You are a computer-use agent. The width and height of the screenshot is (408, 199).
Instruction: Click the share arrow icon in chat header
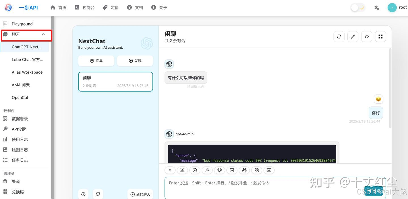tap(367, 37)
